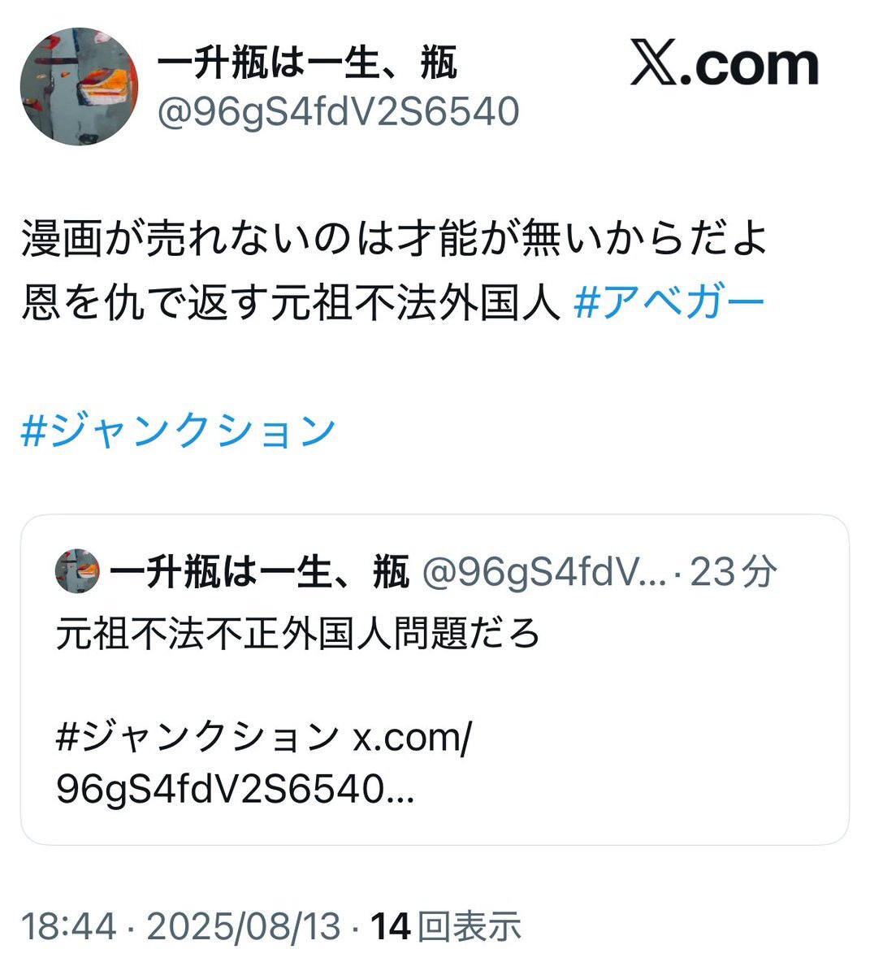
Task: Open the small avatar in quoted post
Action: click(77, 572)
